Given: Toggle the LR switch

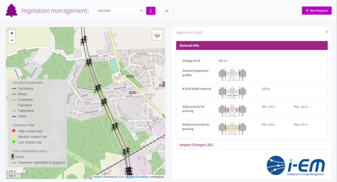Looking at the screenshot, I should click(x=166, y=11).
